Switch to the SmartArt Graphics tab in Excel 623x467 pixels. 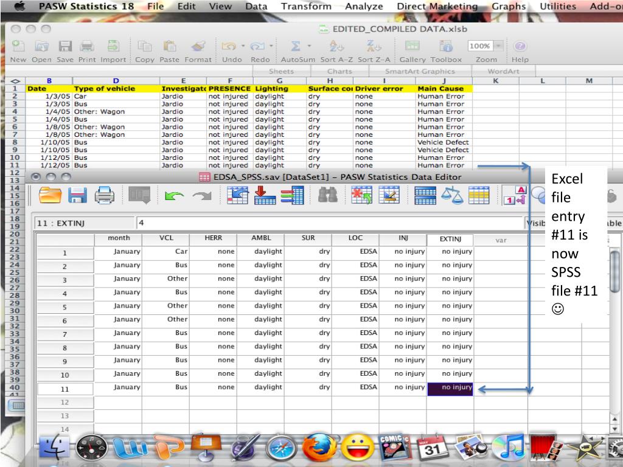tap(420, 72)
